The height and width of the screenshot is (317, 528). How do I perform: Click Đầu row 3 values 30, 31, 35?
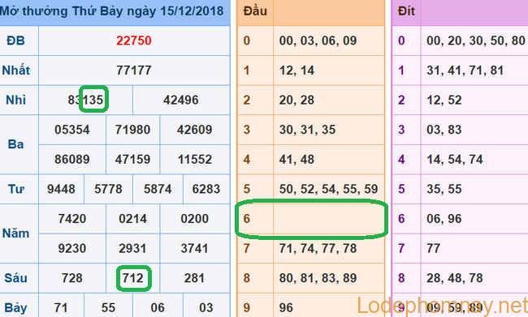[307, 130]
